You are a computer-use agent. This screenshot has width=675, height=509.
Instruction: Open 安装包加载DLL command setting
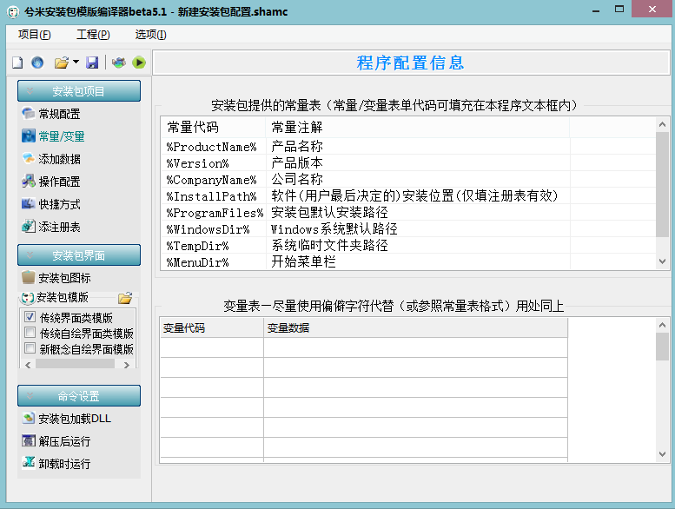coord(74,419)
